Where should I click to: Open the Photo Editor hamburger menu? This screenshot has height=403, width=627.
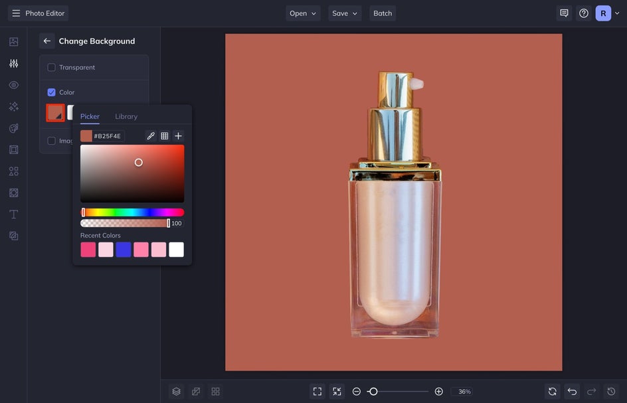(16, 13)
